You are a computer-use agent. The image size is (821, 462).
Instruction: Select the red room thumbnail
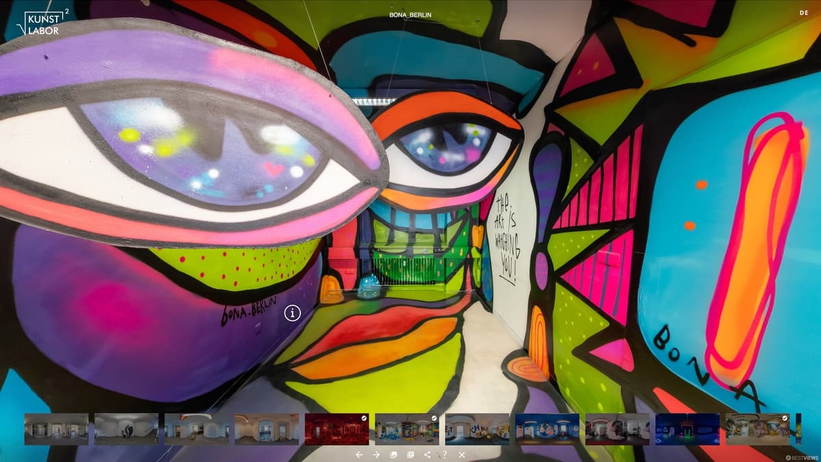337,429
